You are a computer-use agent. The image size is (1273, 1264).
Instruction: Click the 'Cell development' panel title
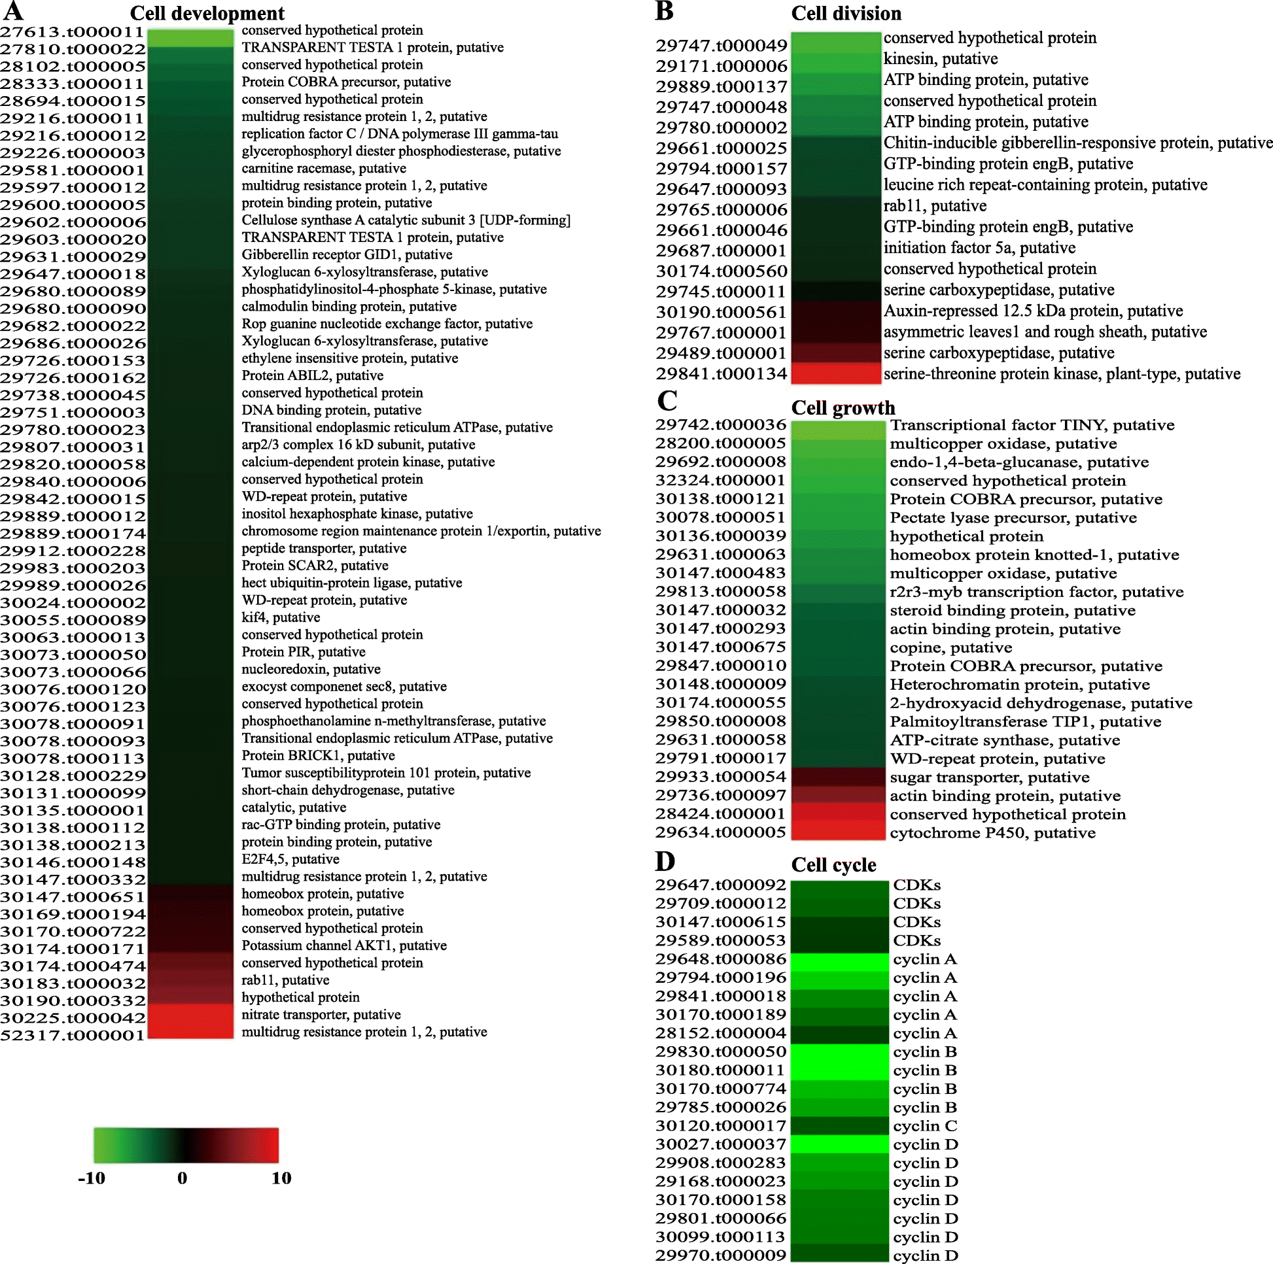click(x=207, y=13)
